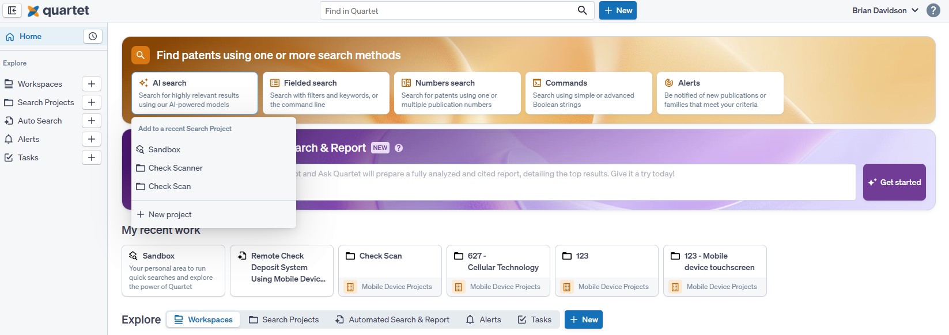Click the Get started button
Viewport: 949px width, 335px height.
point(894,182)
